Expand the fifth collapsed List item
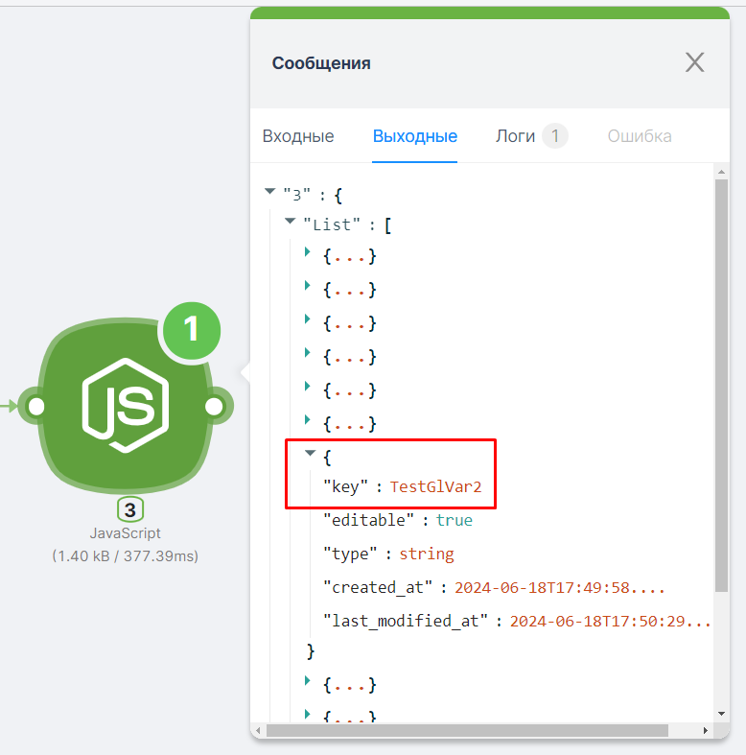 click(307, 387)
